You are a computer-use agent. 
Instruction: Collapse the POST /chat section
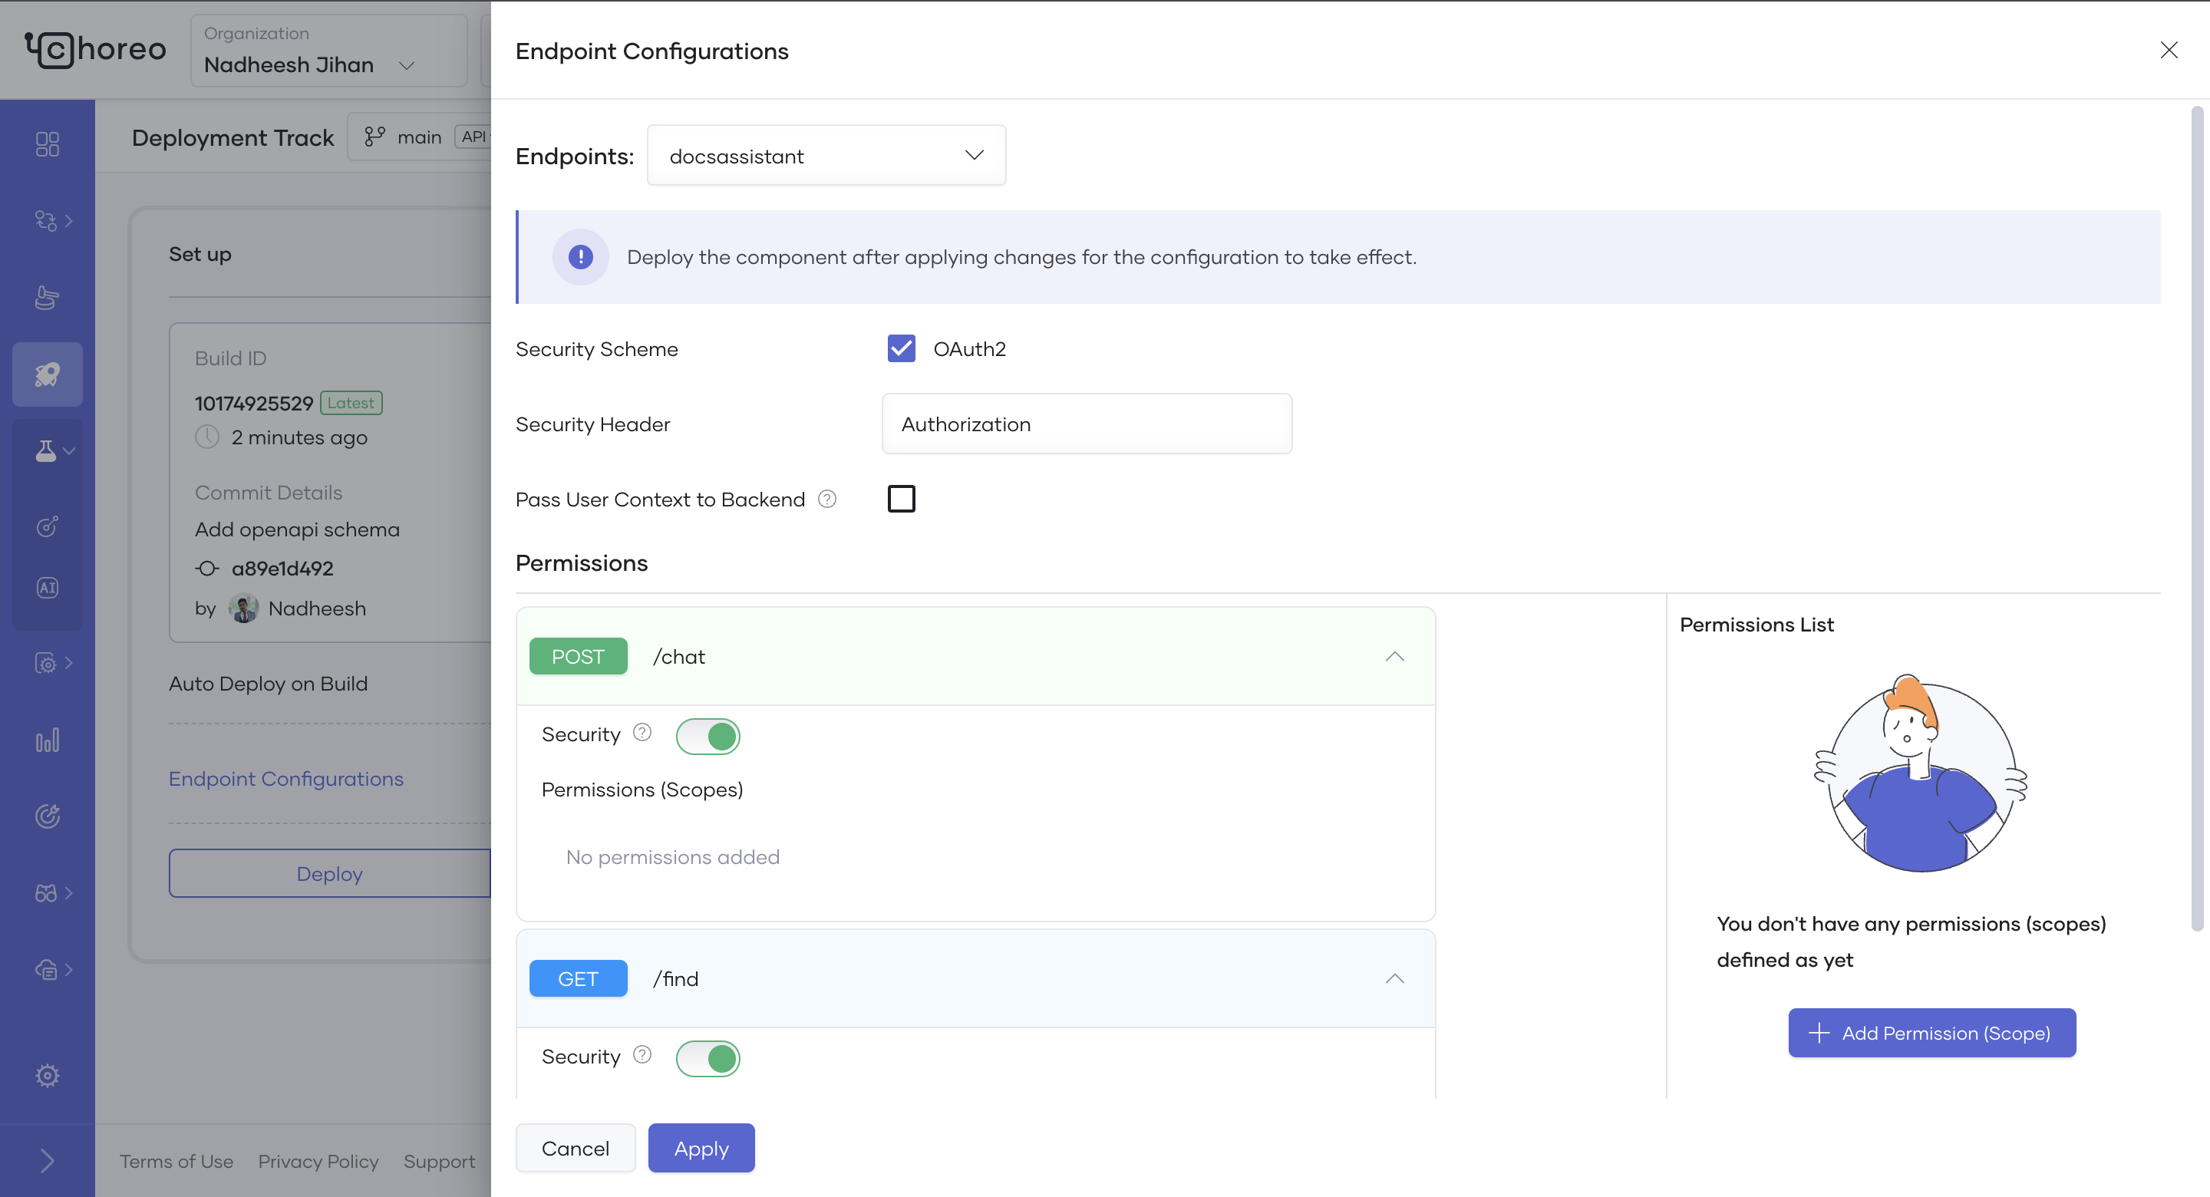pos(1395,656)
